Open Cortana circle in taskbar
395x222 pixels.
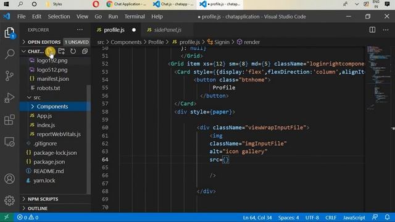35,4
